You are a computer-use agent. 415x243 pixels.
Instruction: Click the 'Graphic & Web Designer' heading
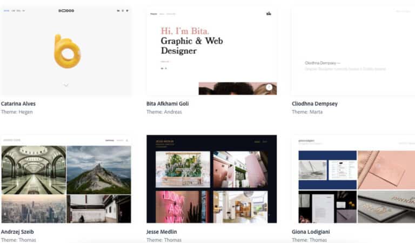(192, 46)
